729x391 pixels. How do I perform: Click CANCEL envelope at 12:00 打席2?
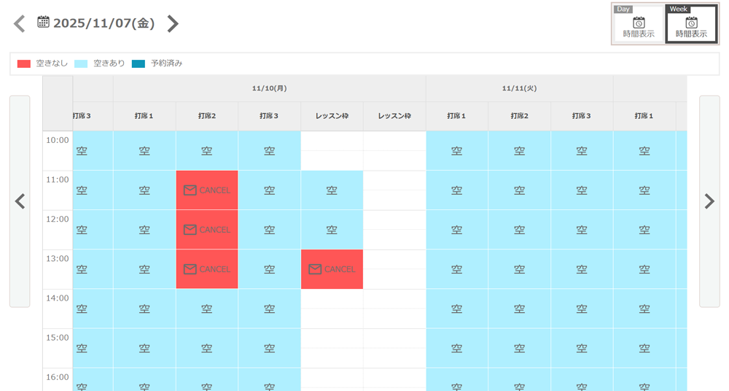pos(207,230)
